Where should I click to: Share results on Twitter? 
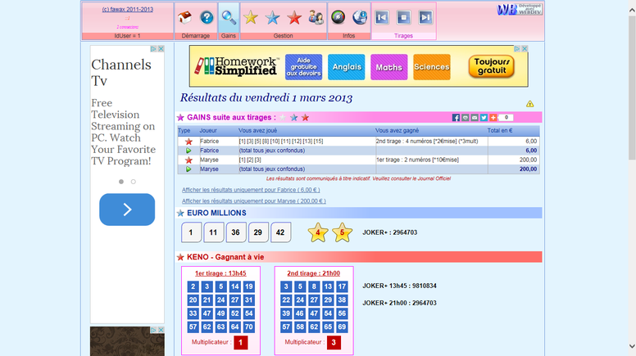pos(484,118)
